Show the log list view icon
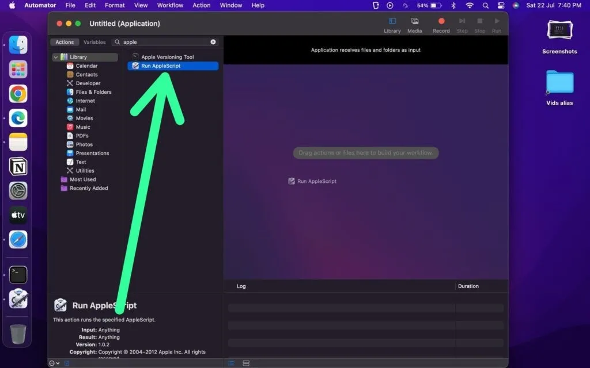 coord(231,363)
